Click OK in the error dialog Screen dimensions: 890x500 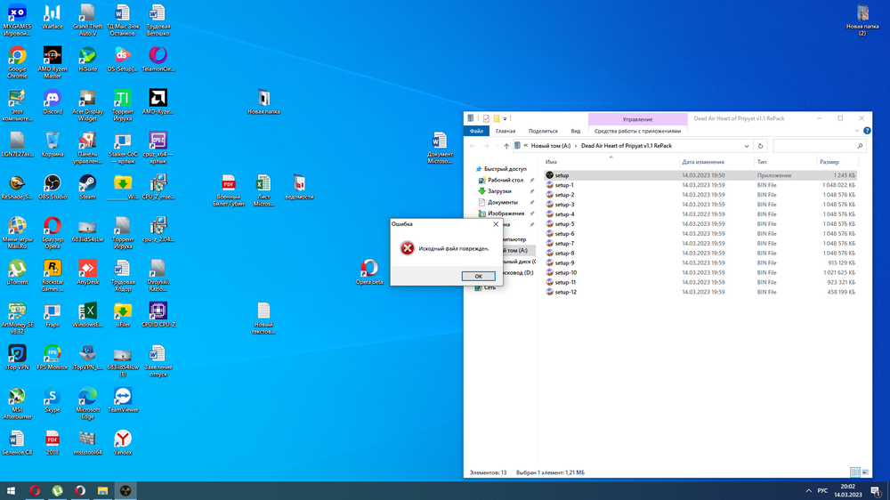pos(478,276)
